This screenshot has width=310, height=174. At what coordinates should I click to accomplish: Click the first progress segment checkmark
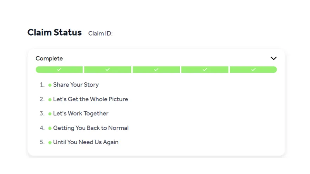tap(59, 70)
